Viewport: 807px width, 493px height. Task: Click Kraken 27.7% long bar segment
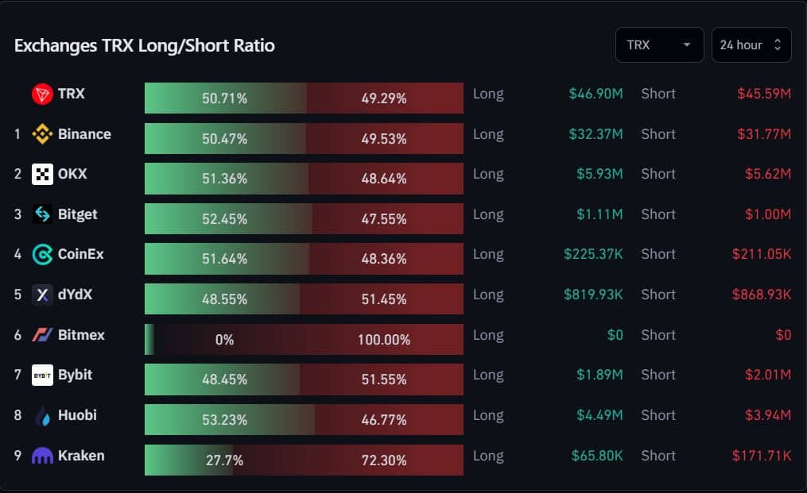[x=189, y=460]
